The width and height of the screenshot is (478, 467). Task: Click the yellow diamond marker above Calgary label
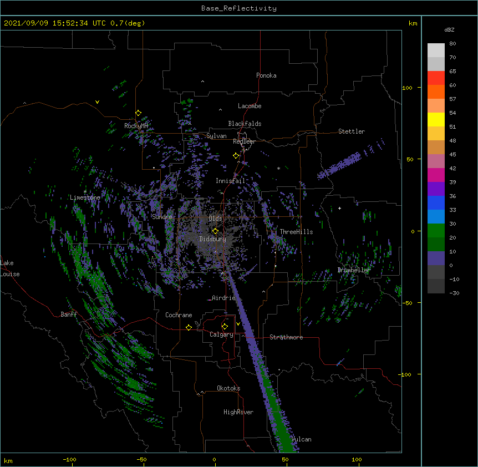[x=225, y=327]
